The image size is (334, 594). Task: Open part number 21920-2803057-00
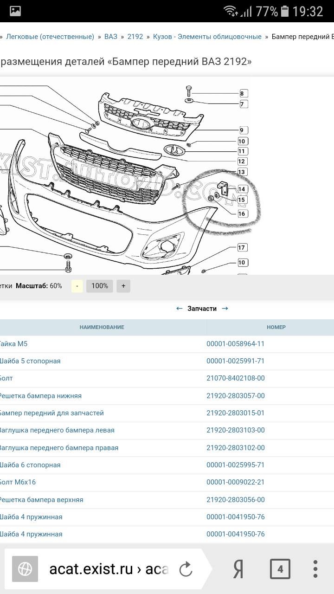[236, 396]
